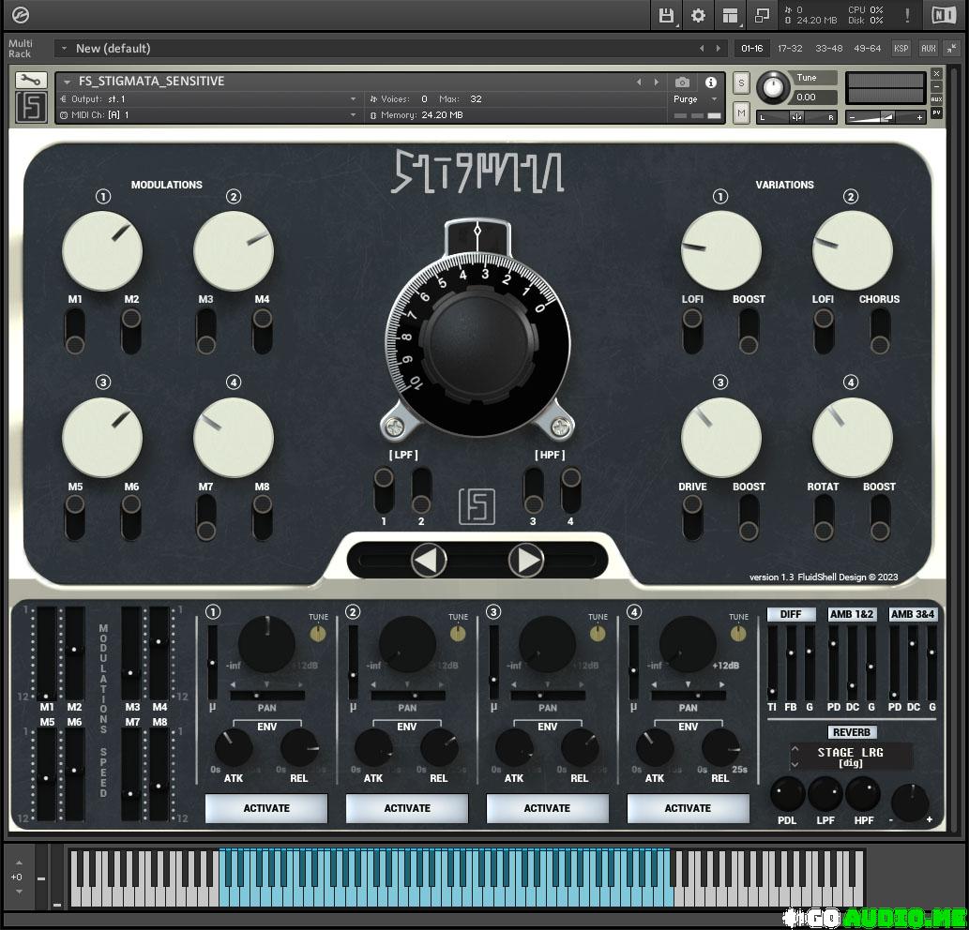969x930 pixels.
Task: Click the previous instrument arrow in header
Action: [639, 82]
